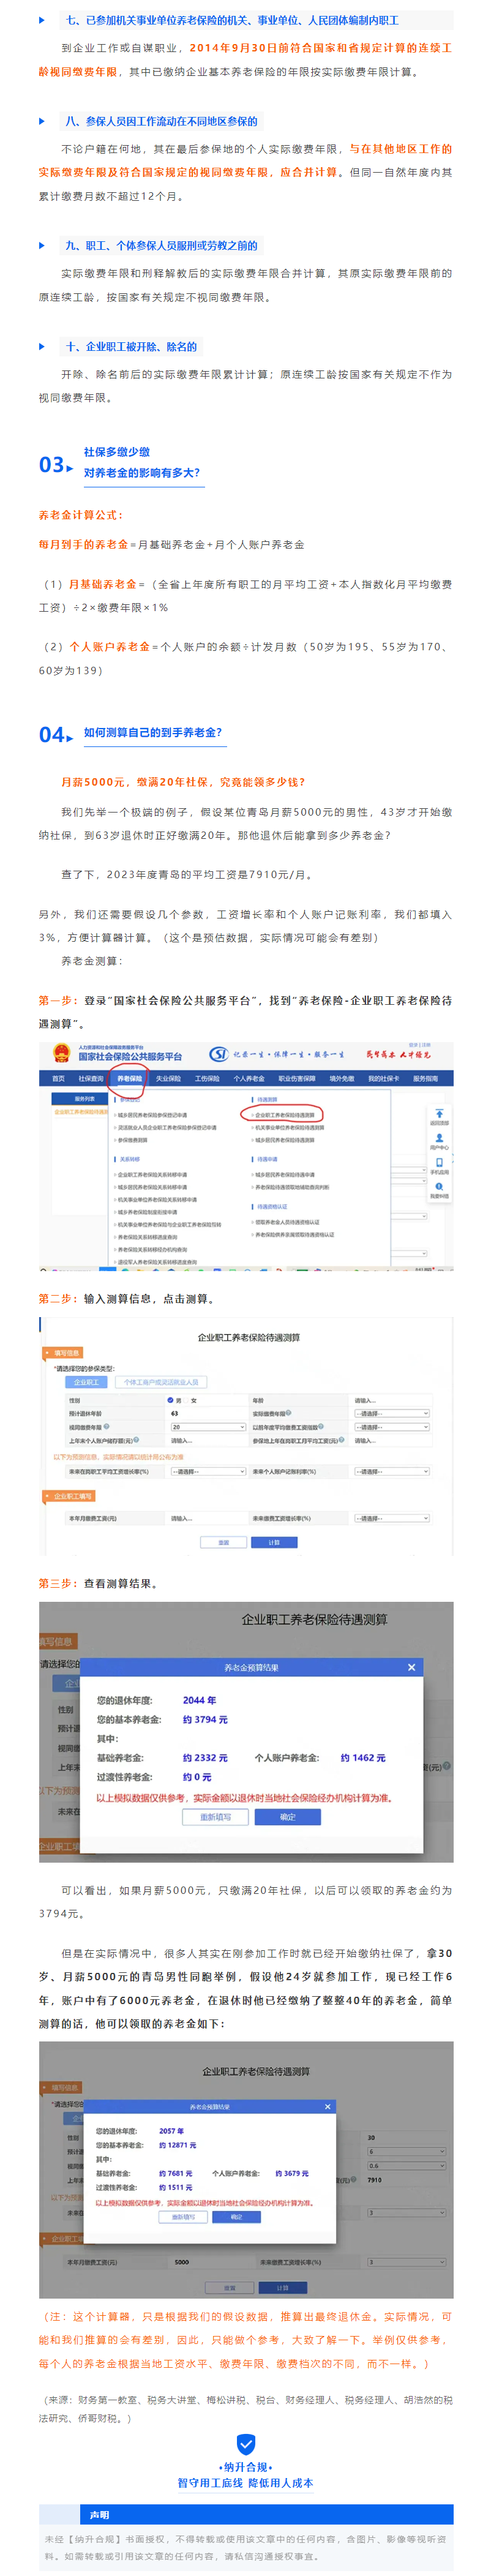Open the 养老保险 nav tab
Viewport: 491px width, 2576px height.
[130, 1078]
